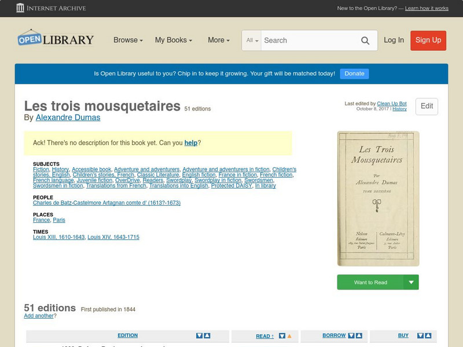Screen dimensions: 463x347
Task: Open the More menu dropdown
Action: tap(218, 40)
